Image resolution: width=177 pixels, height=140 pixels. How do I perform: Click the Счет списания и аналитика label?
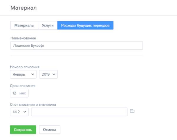[x=33, y=105]
